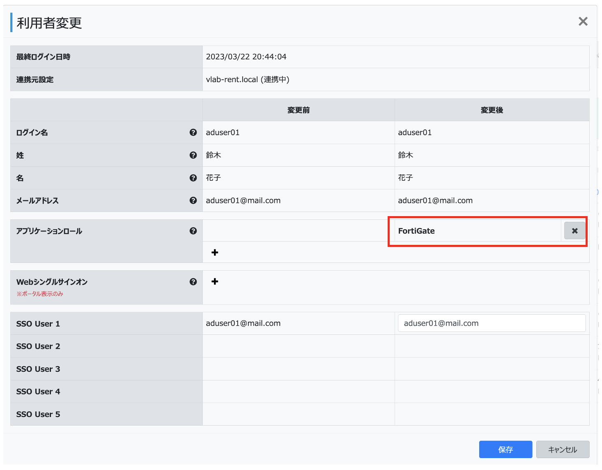Image resolution: width=602 pixels, height=470 pixels.
Task: Save changes with the 保存 button
Action: (x=505, y=449)
